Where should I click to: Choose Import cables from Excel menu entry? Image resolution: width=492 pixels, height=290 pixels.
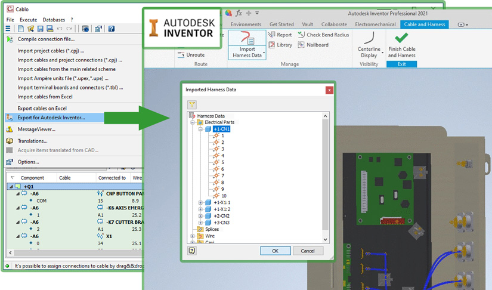pyautogui.click(x=45, y=97)
